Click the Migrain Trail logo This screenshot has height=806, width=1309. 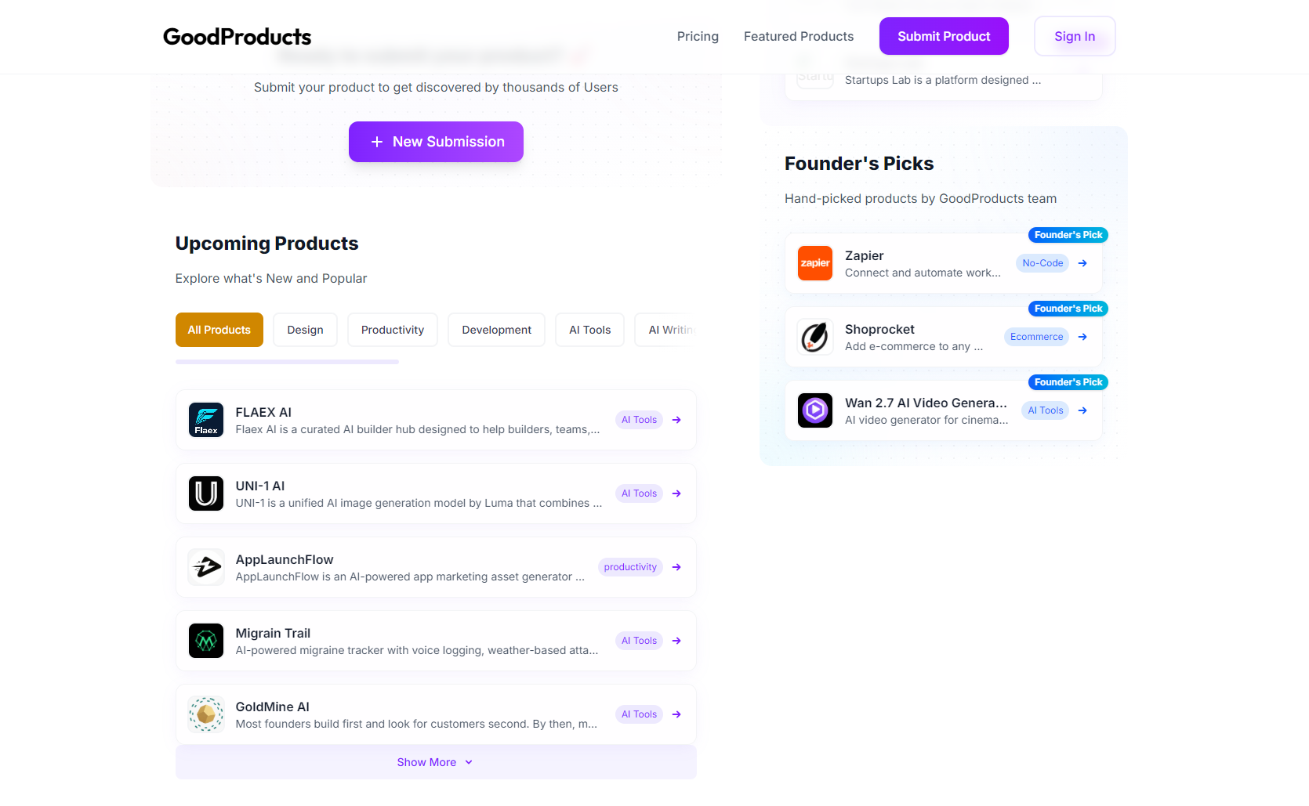coord(205,640)
